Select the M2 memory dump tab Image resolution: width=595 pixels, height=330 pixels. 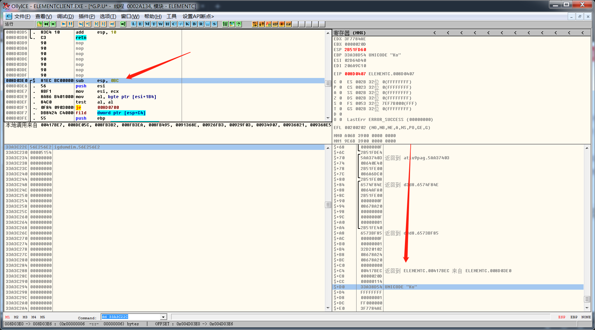16,317
